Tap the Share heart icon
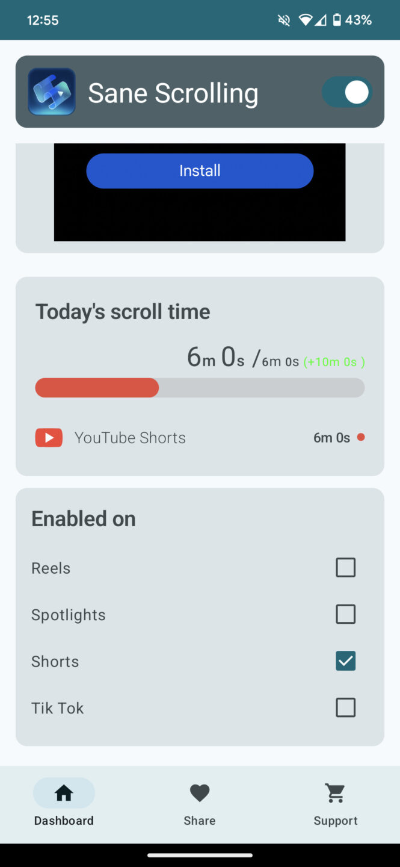Viewport: 400px width, 867px height. point(199,793)
